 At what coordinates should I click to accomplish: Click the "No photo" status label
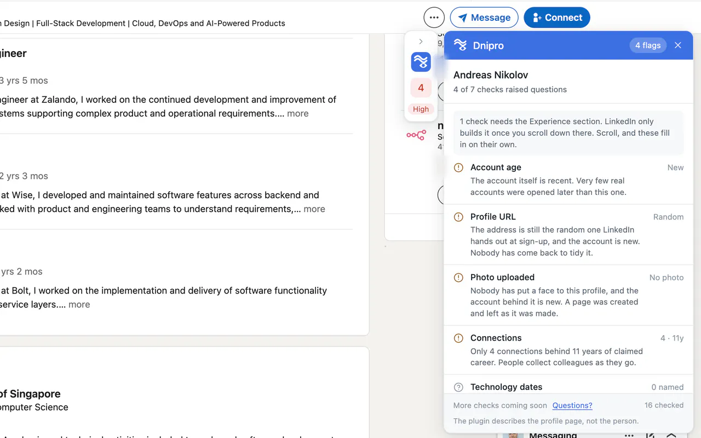666,278
